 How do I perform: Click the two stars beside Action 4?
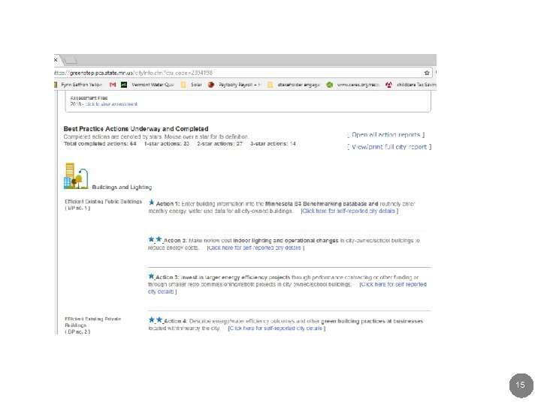pos(156,320)
